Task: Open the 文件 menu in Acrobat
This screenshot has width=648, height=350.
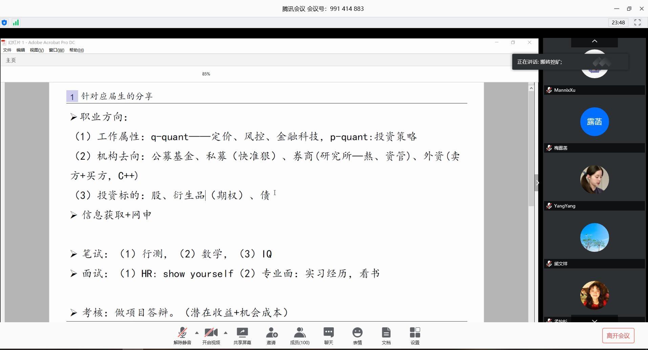Action: [7, 50]
